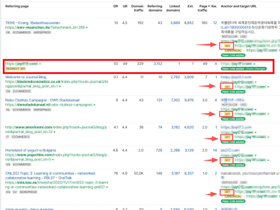Open 'Welcome to Journal Blog' page title

click(x=26, y=77)
